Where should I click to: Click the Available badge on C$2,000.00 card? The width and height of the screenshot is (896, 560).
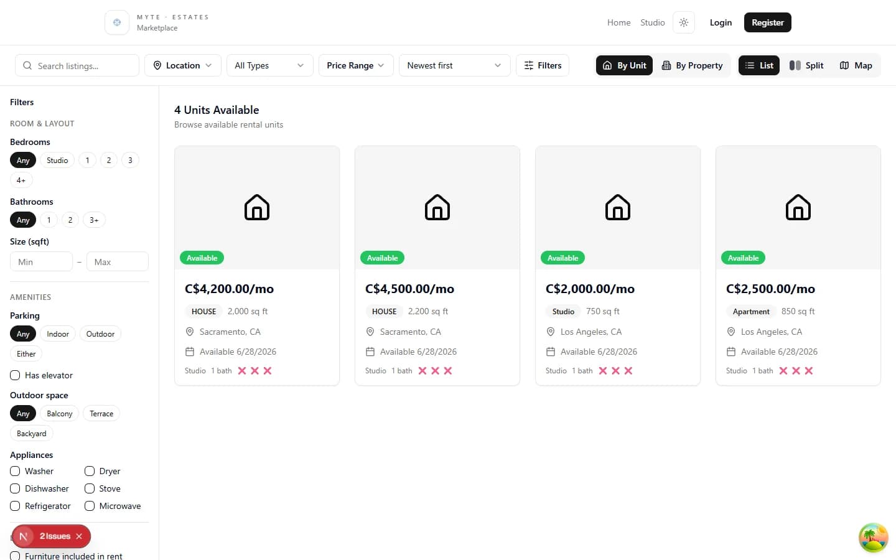(562, 258)
